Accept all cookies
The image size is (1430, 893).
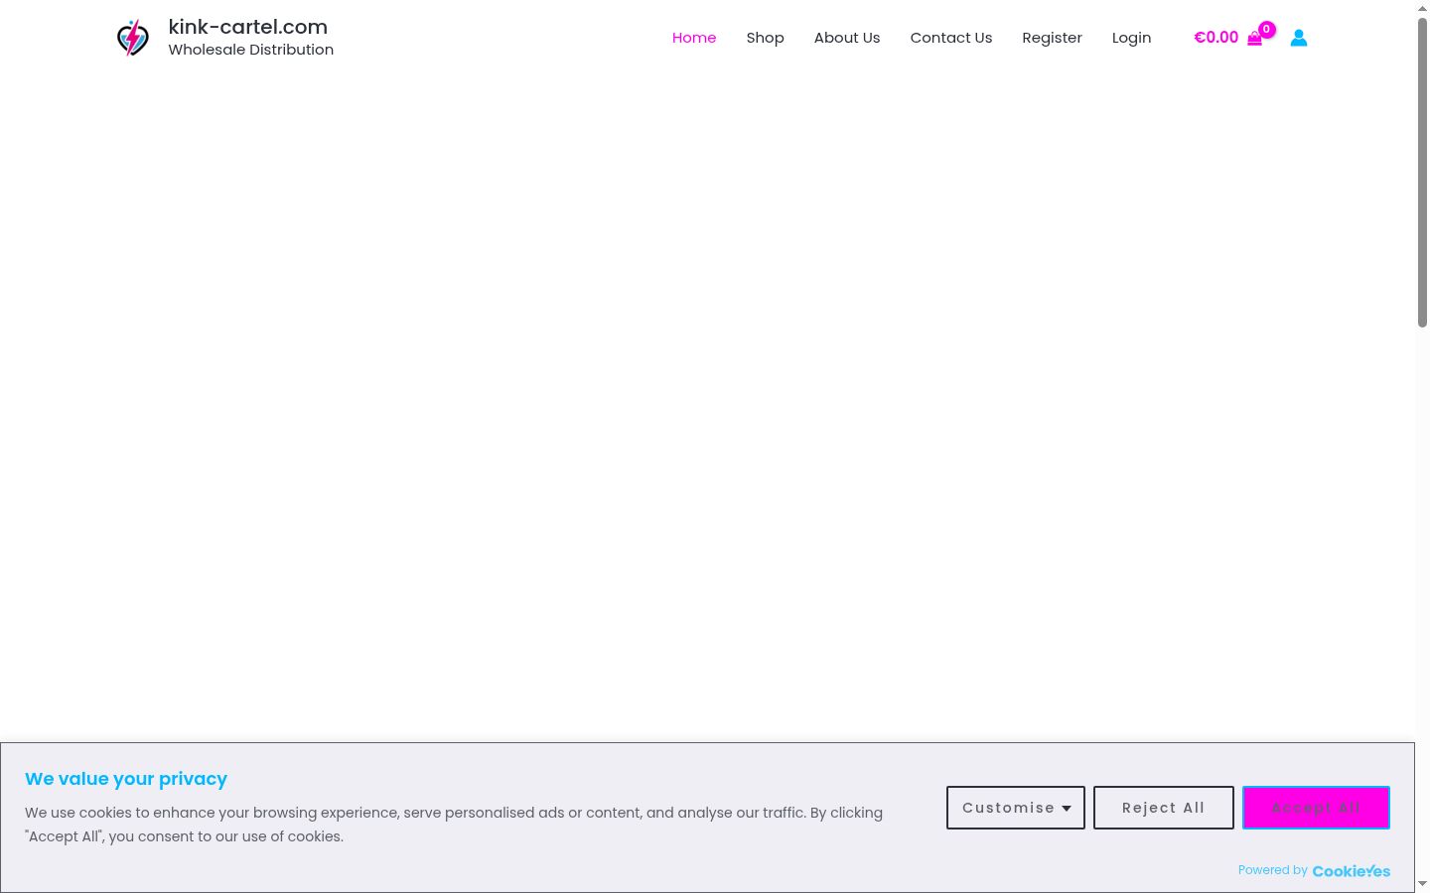tap(1316, 808)
